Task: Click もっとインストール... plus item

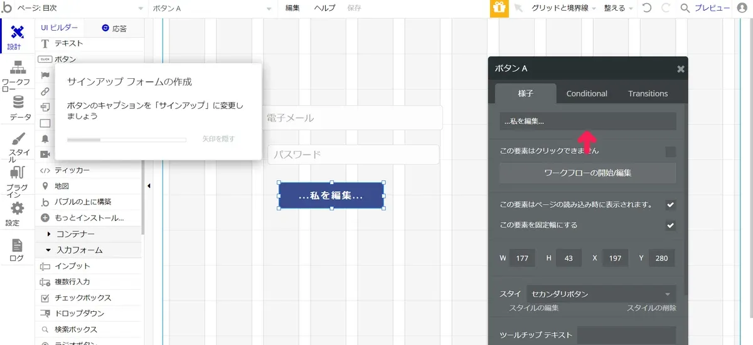Action: coord(89,218)
